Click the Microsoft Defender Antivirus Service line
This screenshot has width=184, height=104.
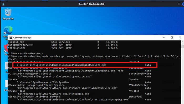coord(34,97)
